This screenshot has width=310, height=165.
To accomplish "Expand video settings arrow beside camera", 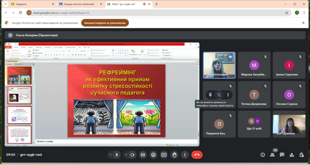I will tap(126, 155).
